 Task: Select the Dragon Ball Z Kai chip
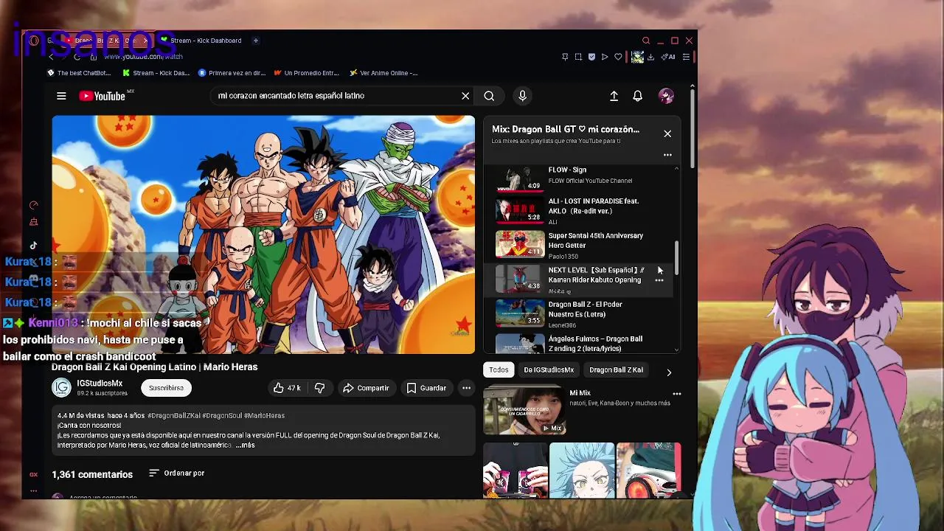pos(616,369)
